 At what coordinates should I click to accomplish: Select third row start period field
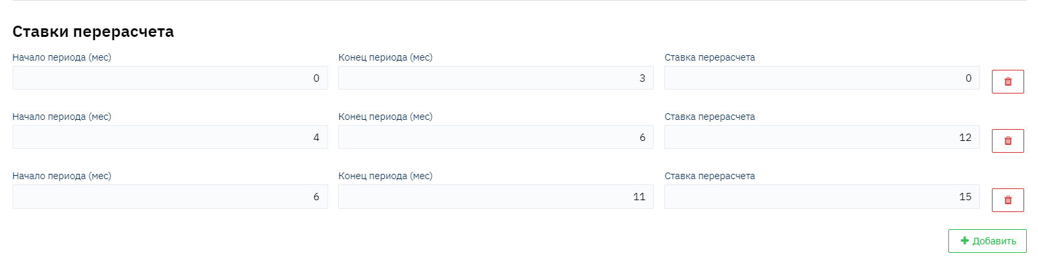pyautogui.click(x=170, y=196)
